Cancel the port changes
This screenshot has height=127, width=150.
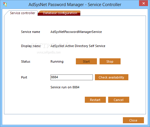119,100
